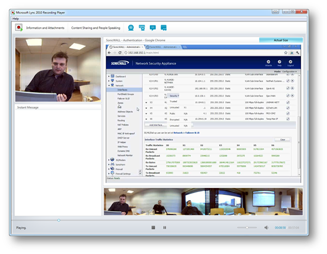This screenshot has height=254, width=327.
Task: Switch to the first SonicWALL Administrator Chrome tab
Action: (x=125, y=47)
